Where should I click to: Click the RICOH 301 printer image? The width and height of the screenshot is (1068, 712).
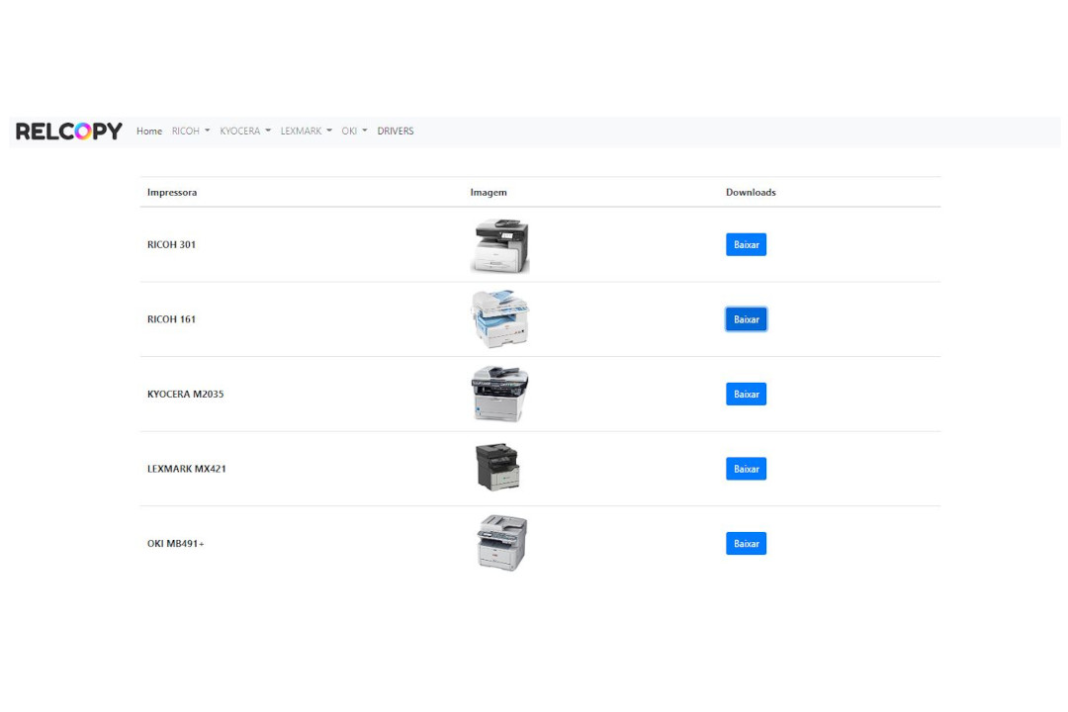500,245
